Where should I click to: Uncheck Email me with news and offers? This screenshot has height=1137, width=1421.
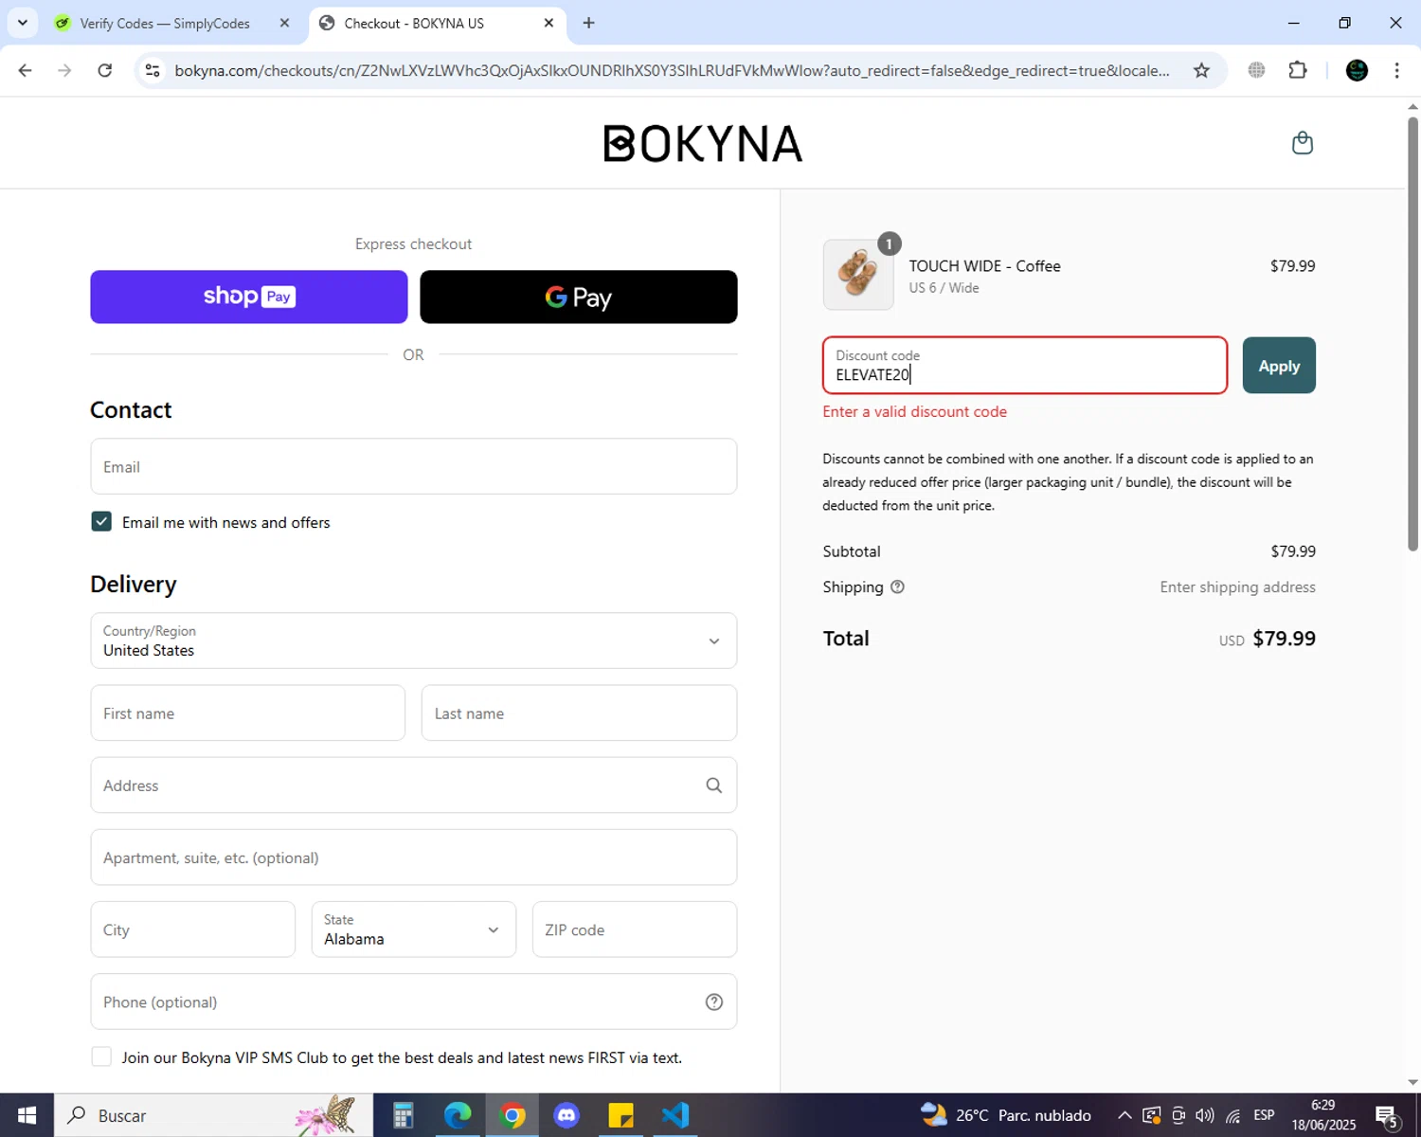coord(101,522)
